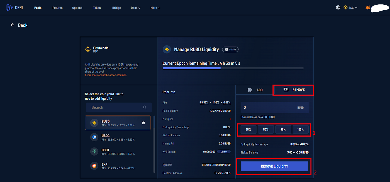Click the MetaMask fox wallet icon
Viewport: 390px width, 182px height.
point(368,8)
